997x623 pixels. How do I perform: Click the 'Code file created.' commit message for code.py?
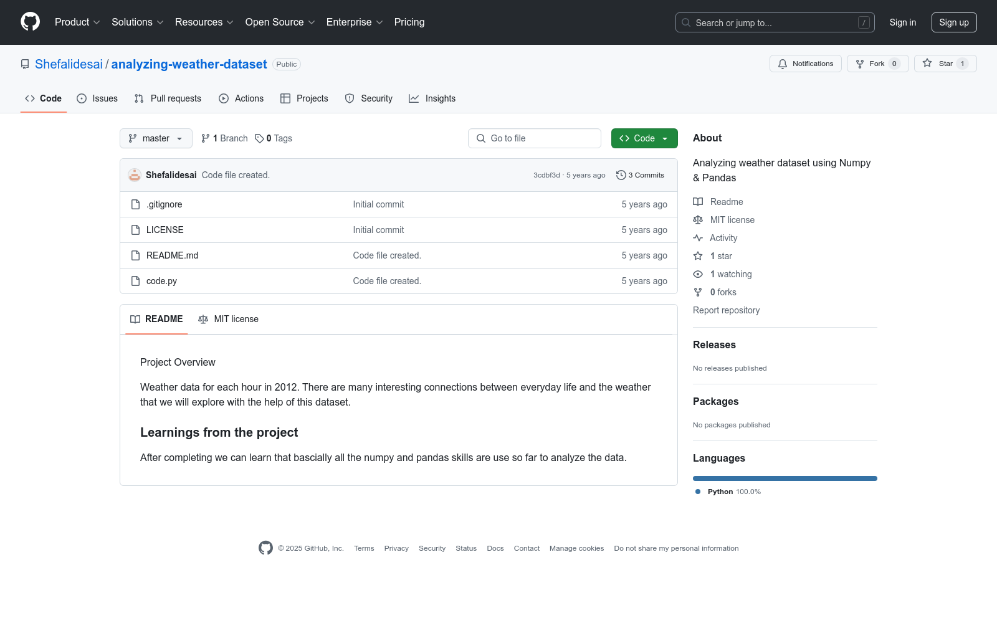click(387, 281)
